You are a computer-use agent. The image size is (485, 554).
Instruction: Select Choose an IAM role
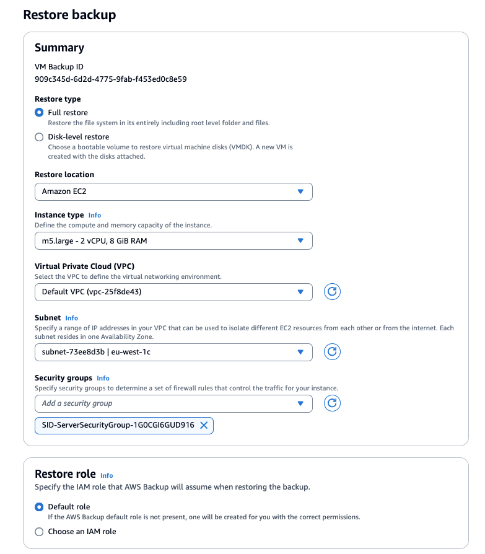coord(39,532)
